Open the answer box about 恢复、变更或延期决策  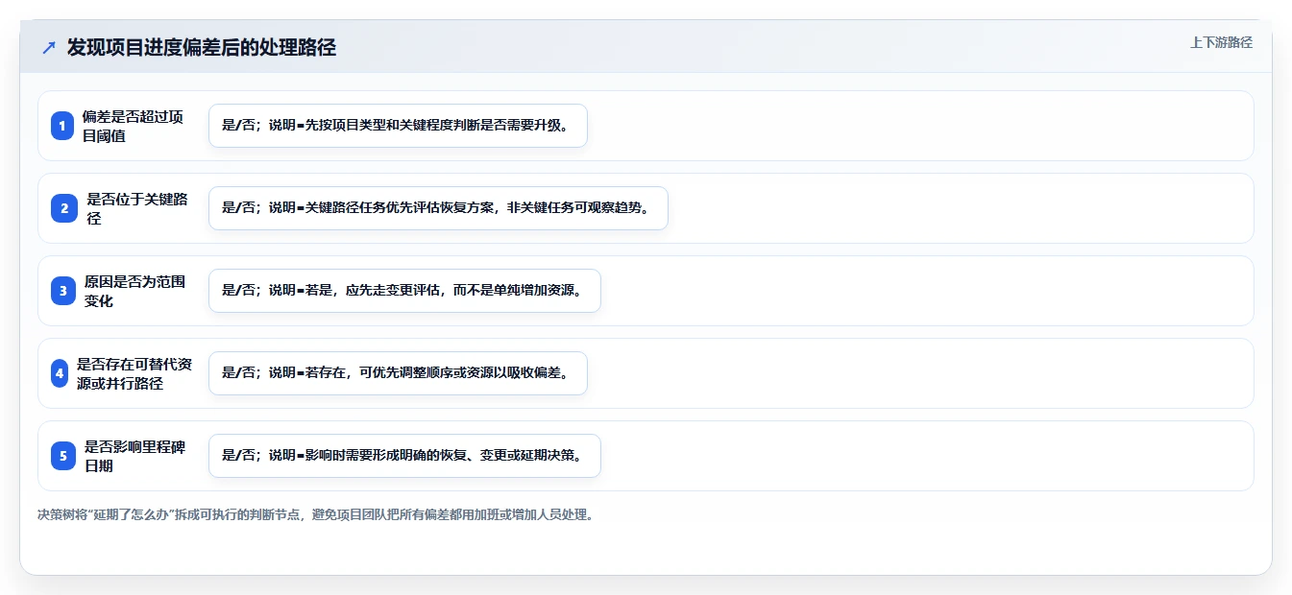coord(404,456)
